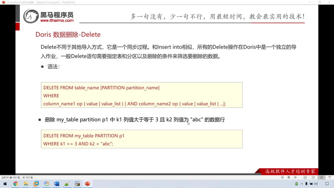334x188 pixels.
Task: Click the itheima horse logo
Action: coord(31,16)
